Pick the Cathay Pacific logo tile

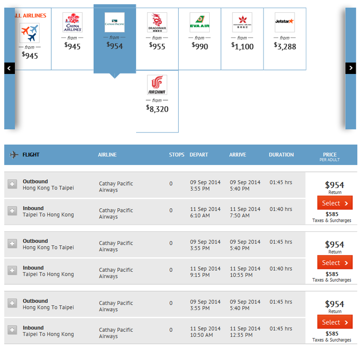click(x=114, y=22)
